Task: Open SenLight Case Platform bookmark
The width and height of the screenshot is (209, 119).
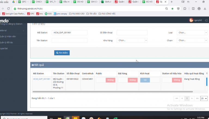Action: (x=14, y=14)
